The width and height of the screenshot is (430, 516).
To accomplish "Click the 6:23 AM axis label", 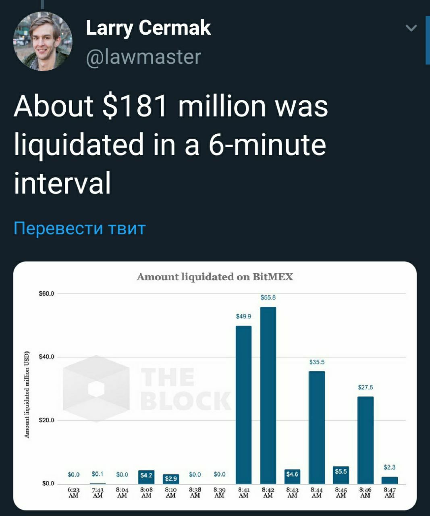I will pos(73,492).
